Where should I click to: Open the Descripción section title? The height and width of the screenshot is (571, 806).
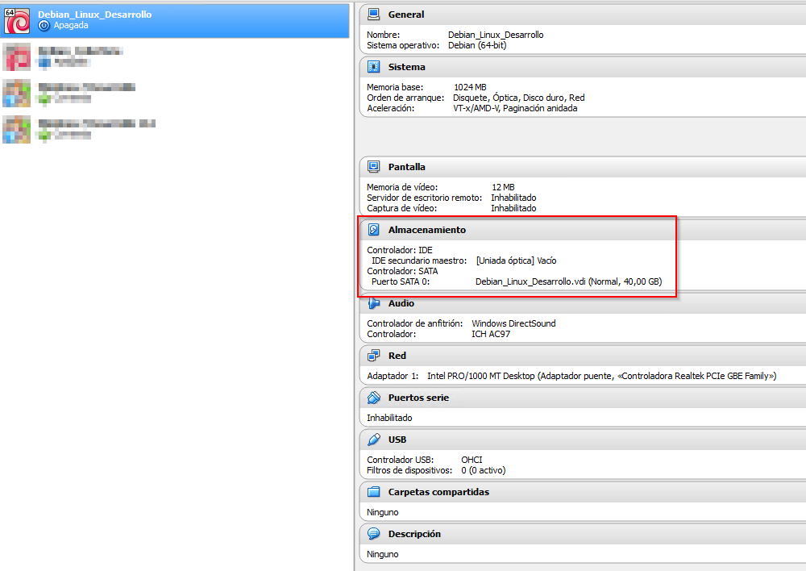(414, 534)
